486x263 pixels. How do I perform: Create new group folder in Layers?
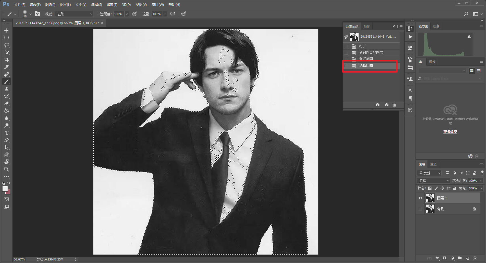point(460,258)
